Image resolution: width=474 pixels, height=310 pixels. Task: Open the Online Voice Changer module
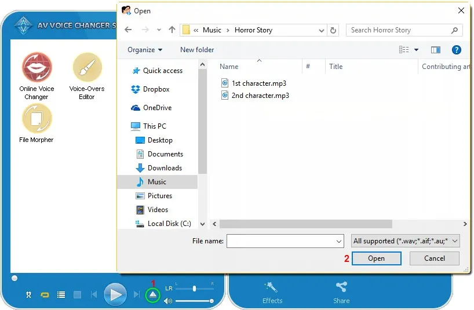tap(37, 68)
